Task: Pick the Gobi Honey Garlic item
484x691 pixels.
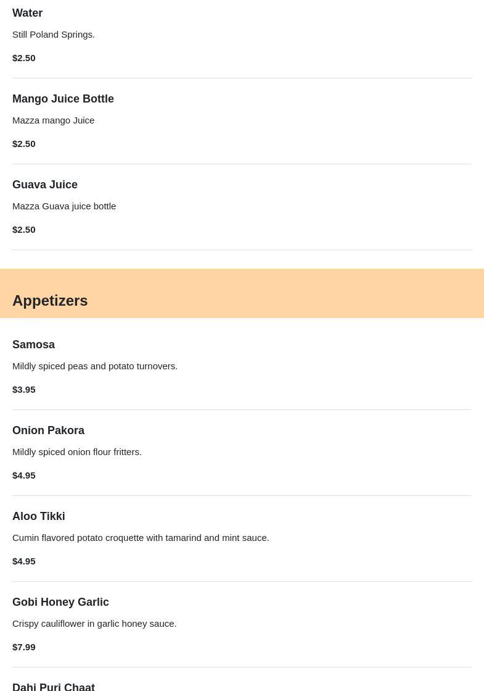Action: (x=60, y=602)
